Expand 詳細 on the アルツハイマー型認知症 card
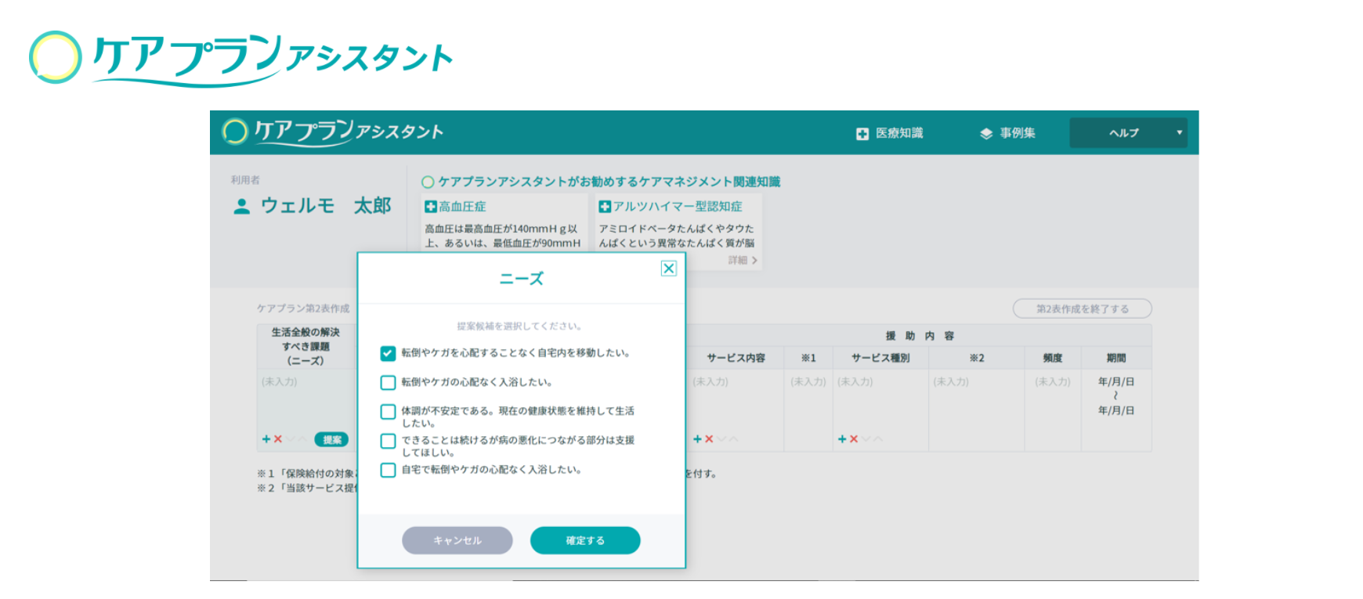 click(x=742, y=260)
